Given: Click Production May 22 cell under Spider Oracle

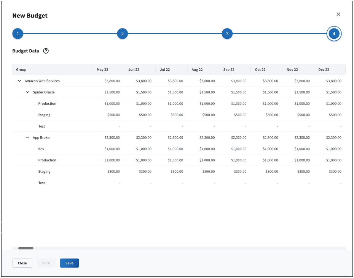Looking at the screenshot, I should pos(112,104).
